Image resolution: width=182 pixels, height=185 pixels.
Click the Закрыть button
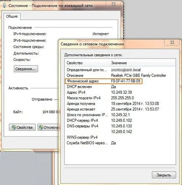click(164, 175)
